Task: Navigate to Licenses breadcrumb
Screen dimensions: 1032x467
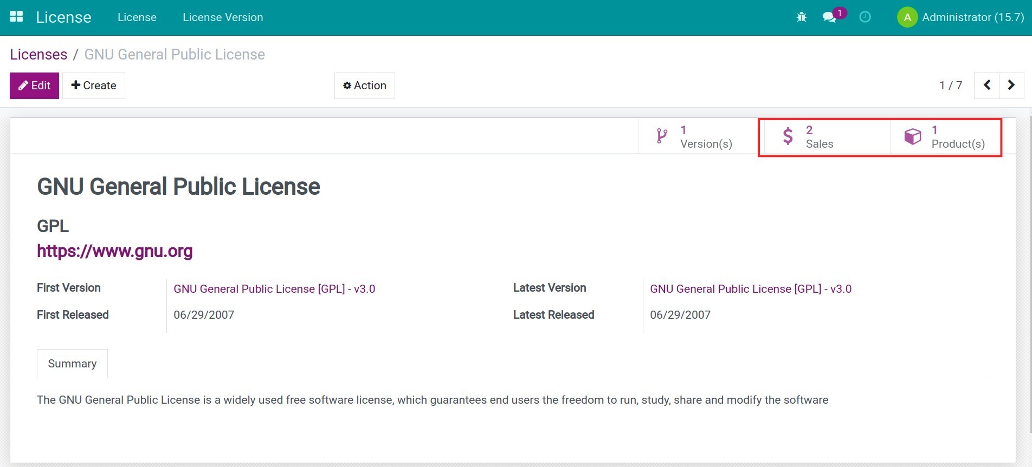Action: 38,55
